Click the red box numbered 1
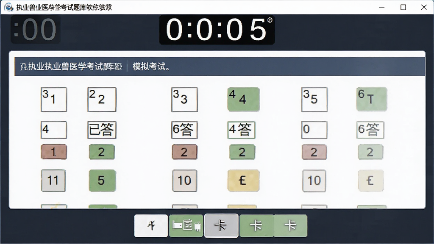Viewport: 434px width, 244px height. point(54,152)
